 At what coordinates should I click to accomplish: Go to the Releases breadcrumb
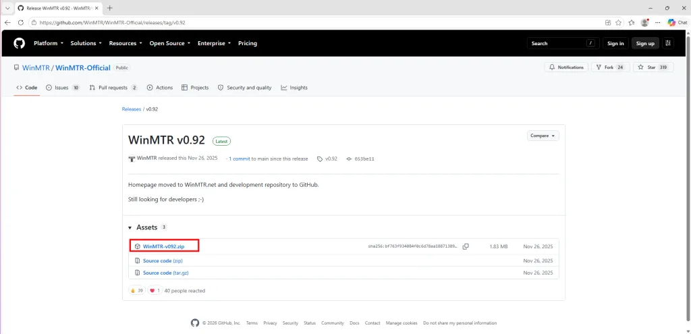click(x=132, y=109)
